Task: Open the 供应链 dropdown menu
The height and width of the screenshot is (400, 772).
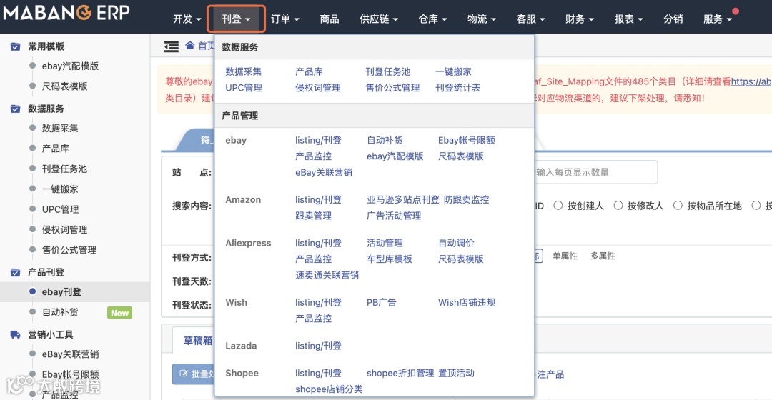Action: click(379, 19)
